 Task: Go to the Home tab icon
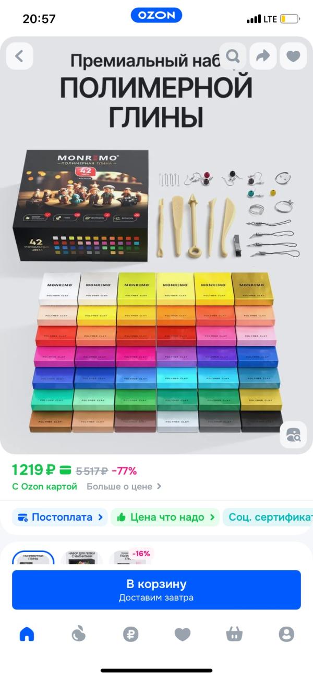[x=27, y=635]
